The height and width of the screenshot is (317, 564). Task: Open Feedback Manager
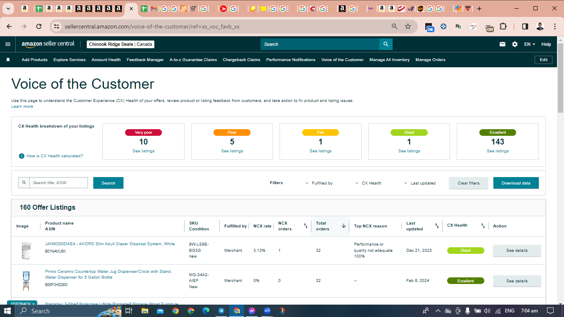[x=145, y=60]
